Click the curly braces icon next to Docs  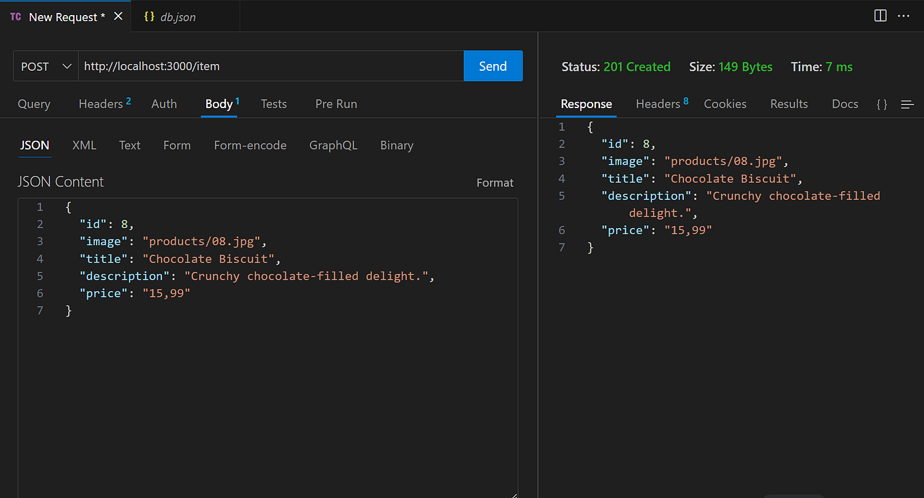881,104
